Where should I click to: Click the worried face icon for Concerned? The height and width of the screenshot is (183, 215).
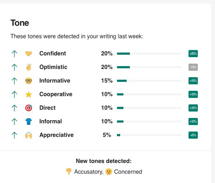109,172
